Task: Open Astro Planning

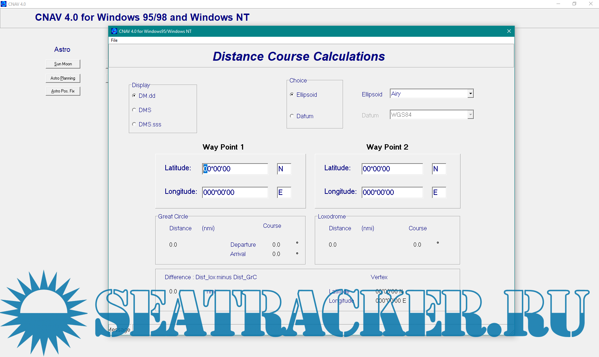Action: coord(63,78)
